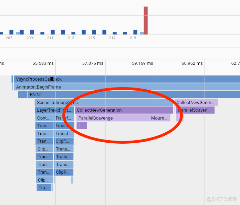
Task: Select the frame bar above label 219
Action: (x=135, y=32)
